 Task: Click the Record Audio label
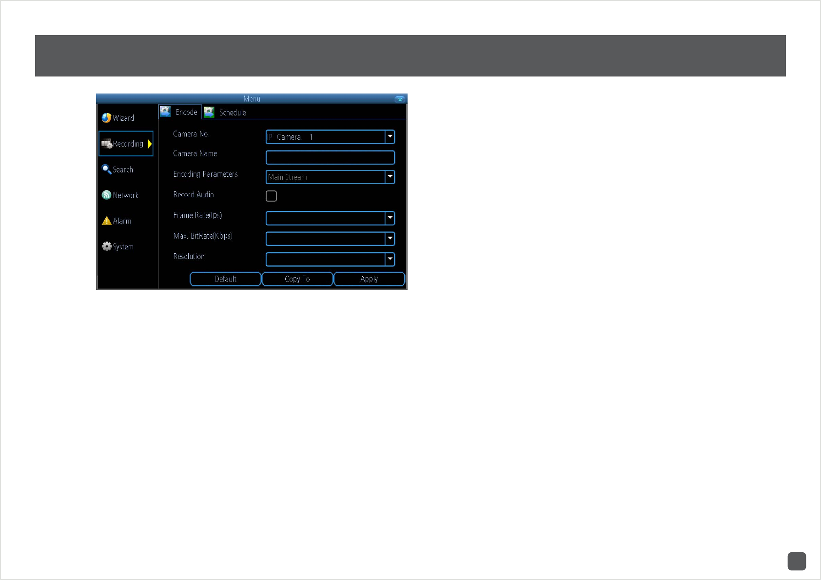point(194,195)
